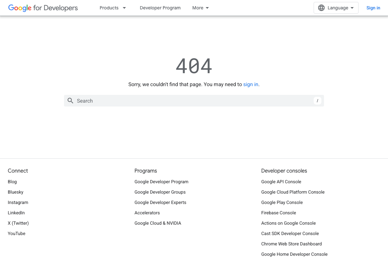
Task: Open the Language selector dropdown
Action: click(x=336, y=8)
